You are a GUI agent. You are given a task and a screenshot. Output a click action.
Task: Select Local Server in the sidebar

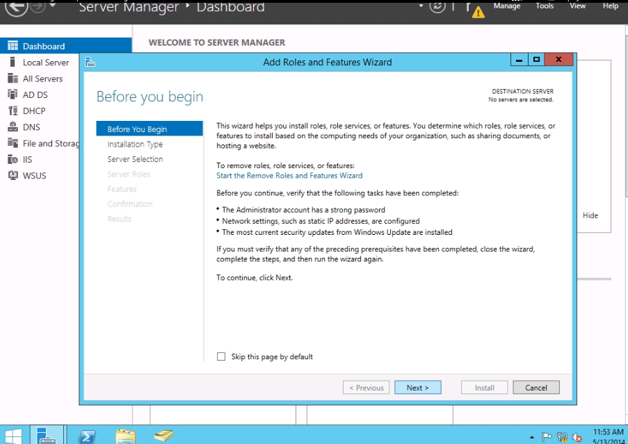click(40, 62)
